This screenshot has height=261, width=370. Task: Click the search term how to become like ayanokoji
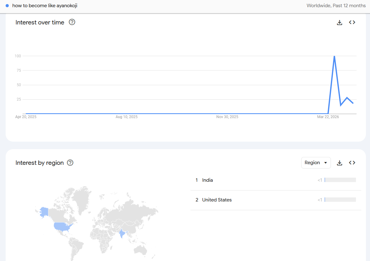point(45,6)
